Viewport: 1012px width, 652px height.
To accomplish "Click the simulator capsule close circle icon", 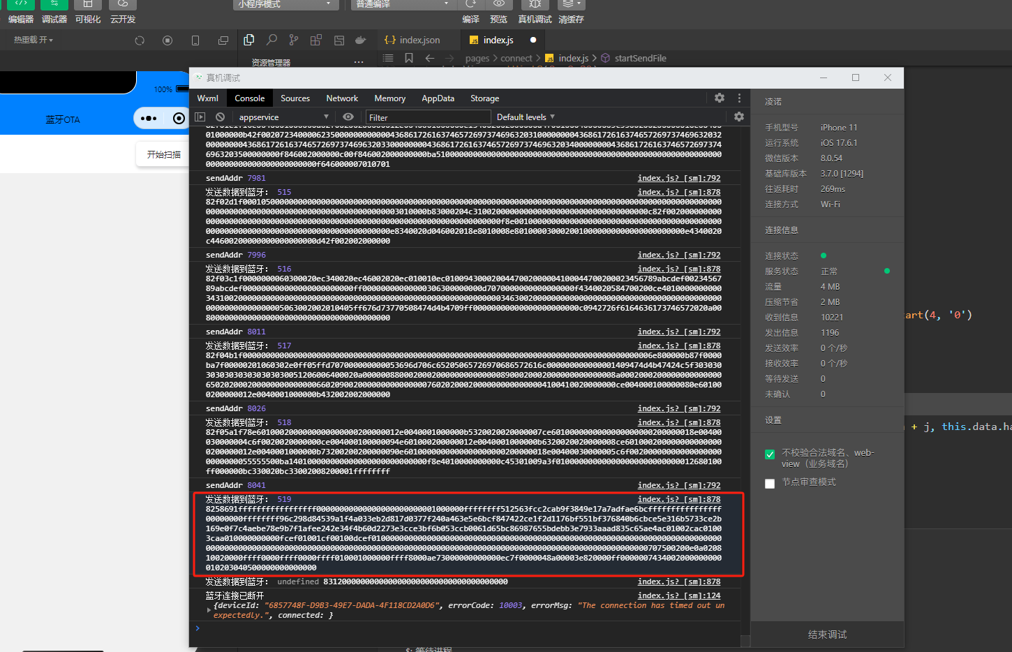I will pos(179,118).
